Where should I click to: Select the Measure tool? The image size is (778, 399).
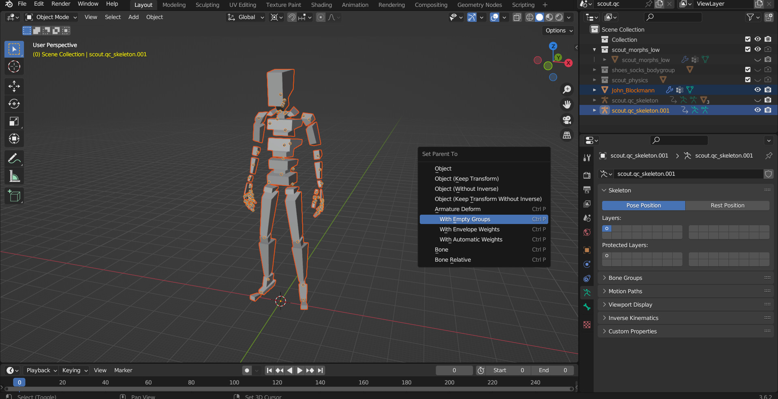tap(14, 176)
